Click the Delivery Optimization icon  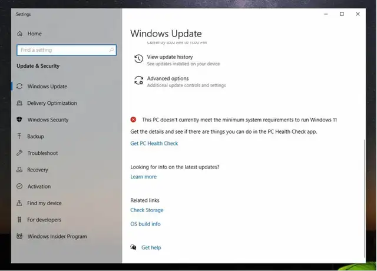click(19, 103)
